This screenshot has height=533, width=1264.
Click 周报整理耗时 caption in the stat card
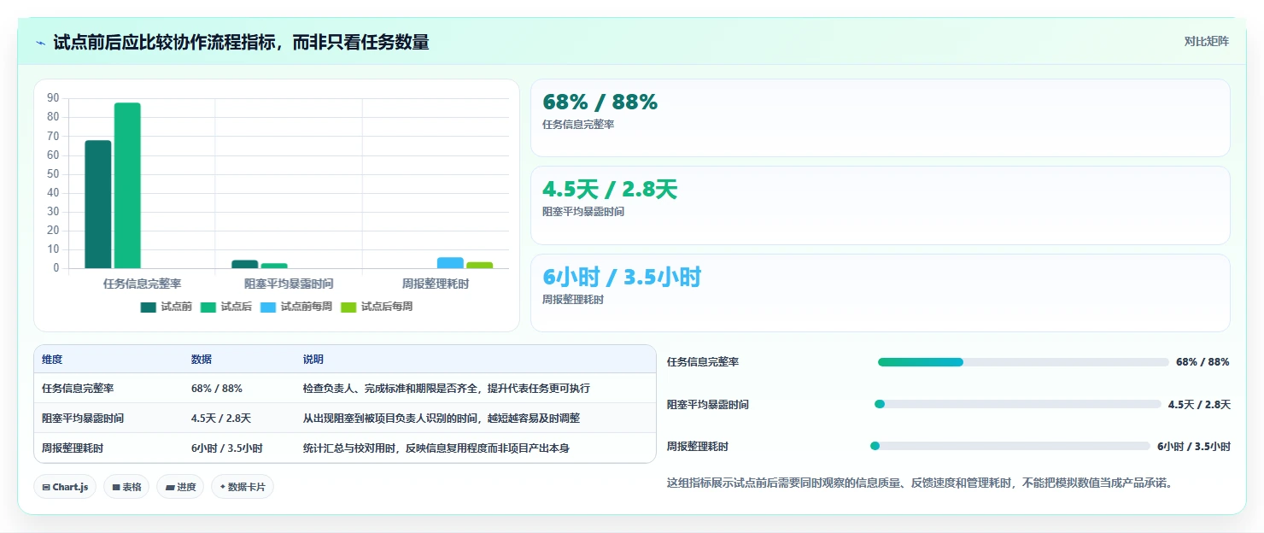click(x=573, y=300)
